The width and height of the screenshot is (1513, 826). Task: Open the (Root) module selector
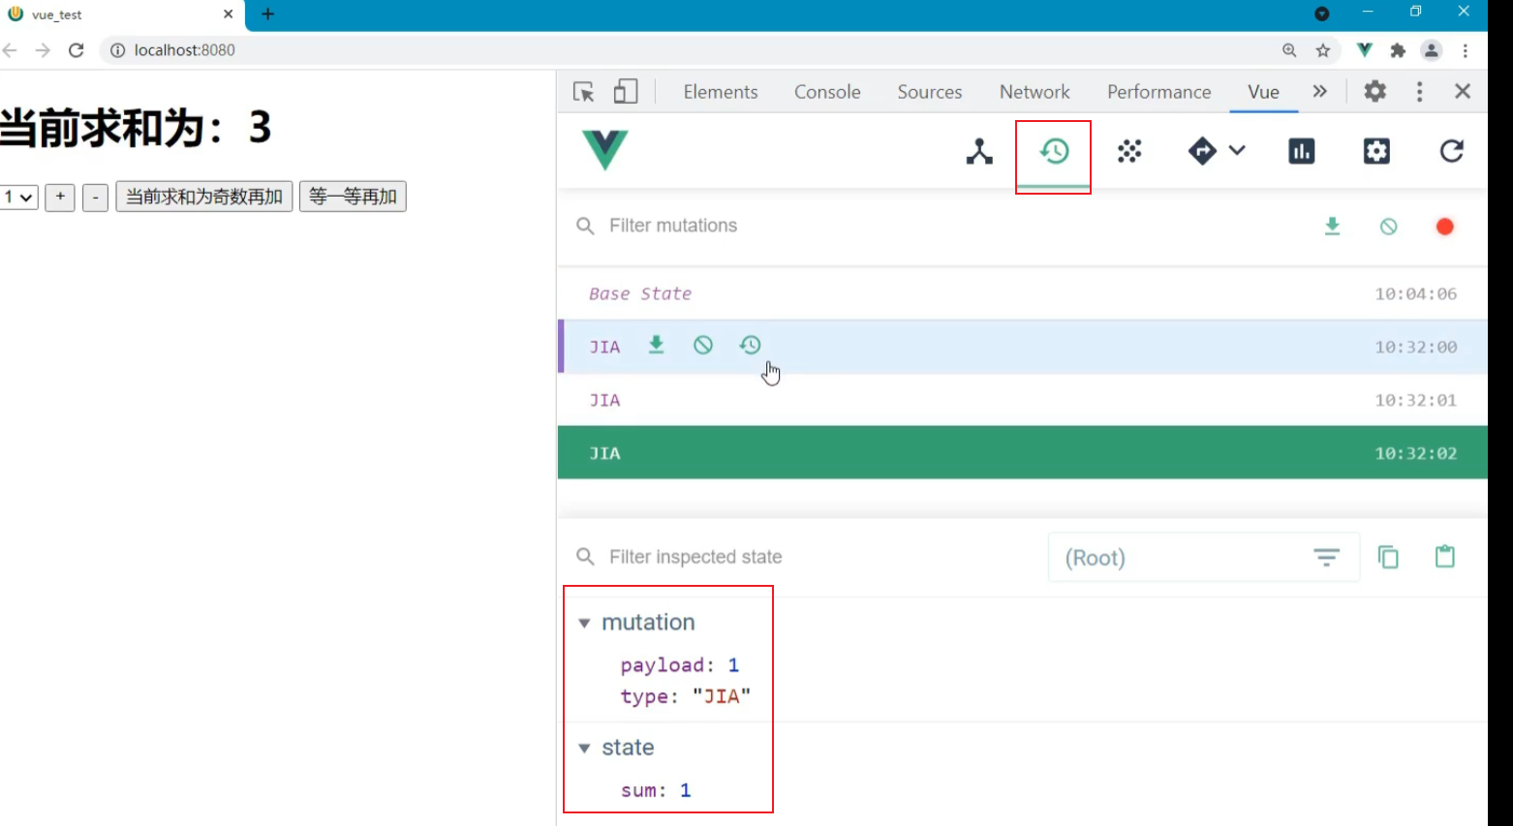pos(1204,558)
